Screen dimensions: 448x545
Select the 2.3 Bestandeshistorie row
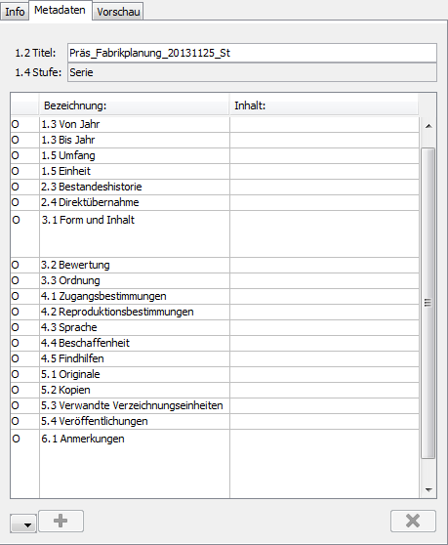215,187
